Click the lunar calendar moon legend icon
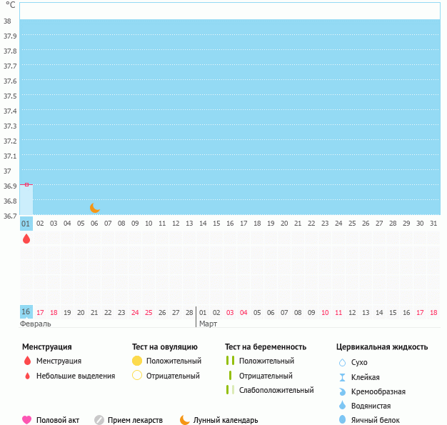Image resolution: width=447 pixels, height=425 pixels. click(x=185, y=420)
